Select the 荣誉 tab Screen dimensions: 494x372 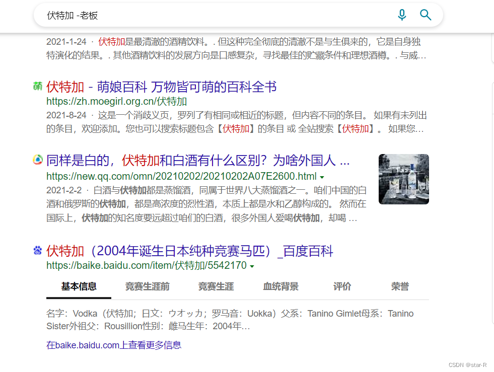[x=400, y=286]
